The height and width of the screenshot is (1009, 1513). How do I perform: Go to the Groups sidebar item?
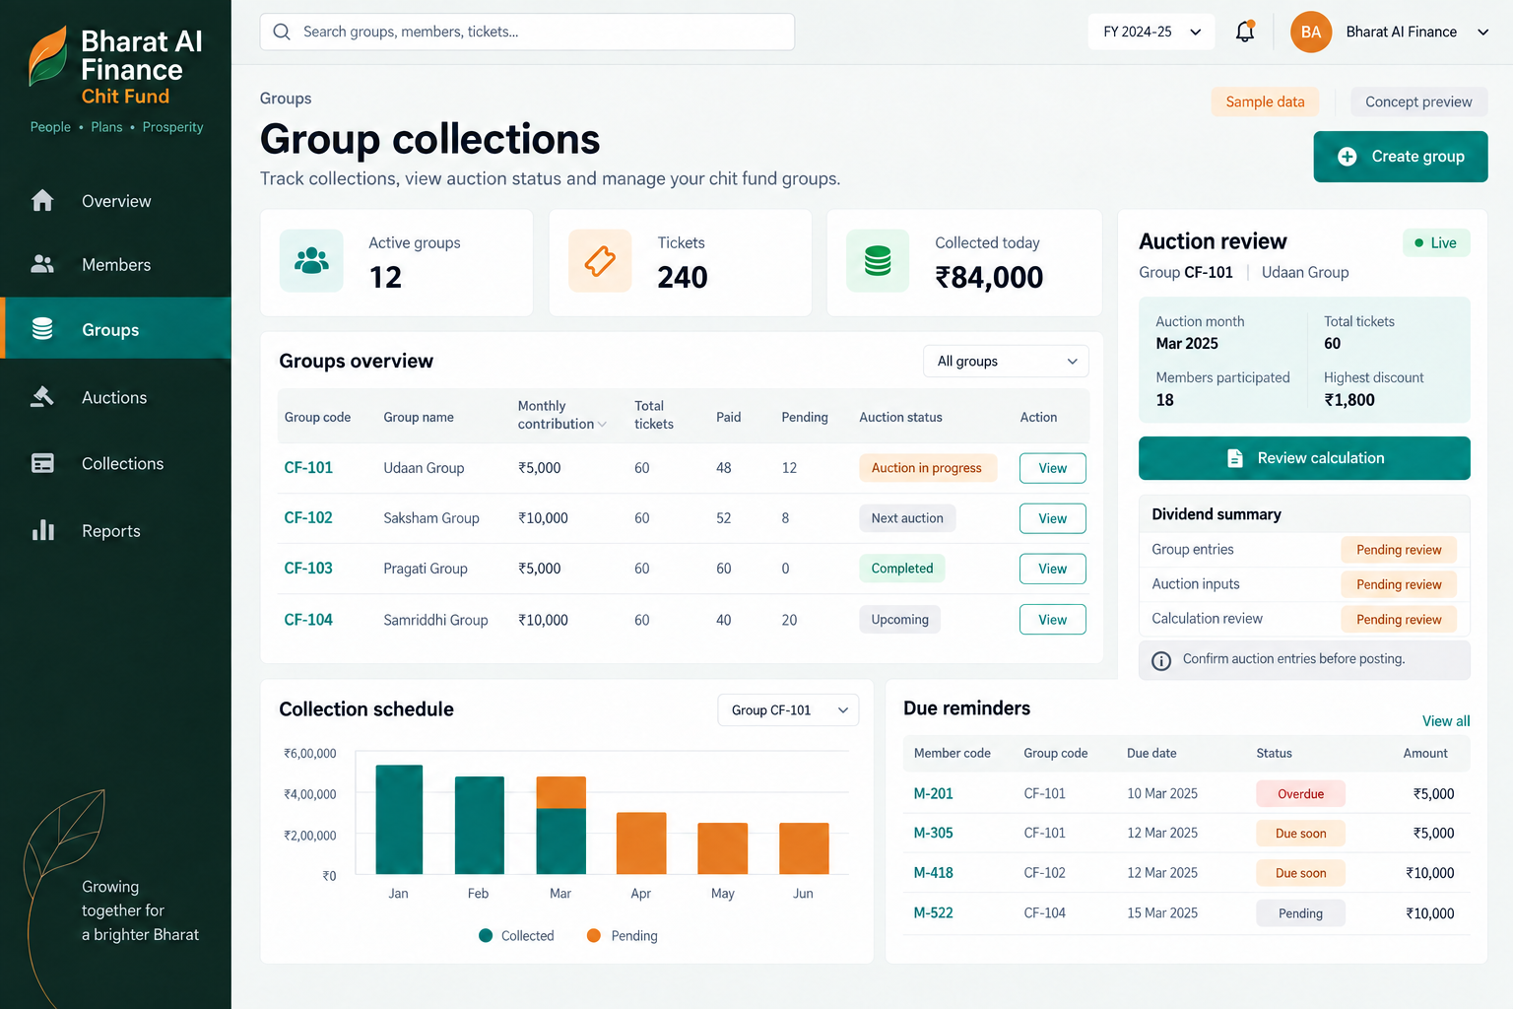(x=115, y=329)
